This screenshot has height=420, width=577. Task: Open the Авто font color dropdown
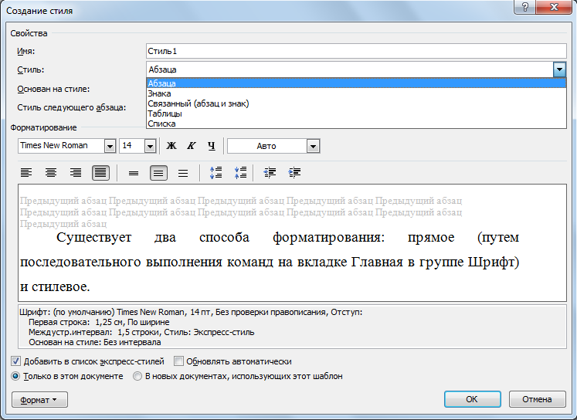coord(313,146)
